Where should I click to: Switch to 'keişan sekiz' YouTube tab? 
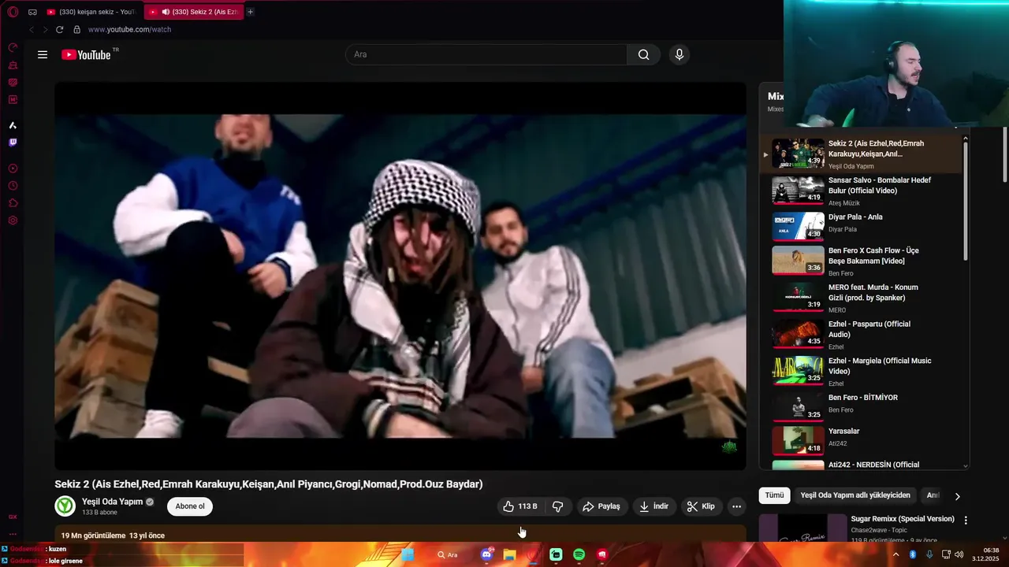tap(91, 12)
